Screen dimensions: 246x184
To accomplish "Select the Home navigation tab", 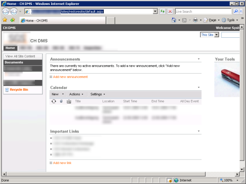I will pos(10,48).
